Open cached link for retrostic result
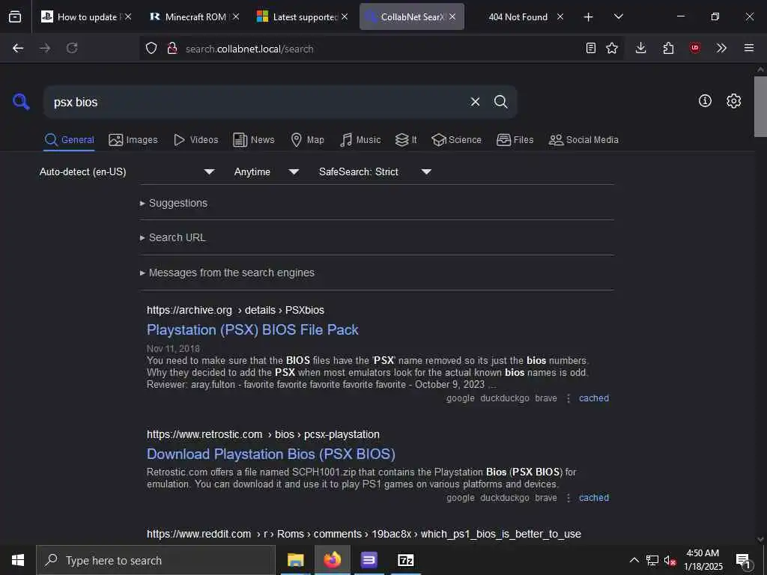Image resolution: width=767 pixels, height=575 pixels. (x=594, y=498)
